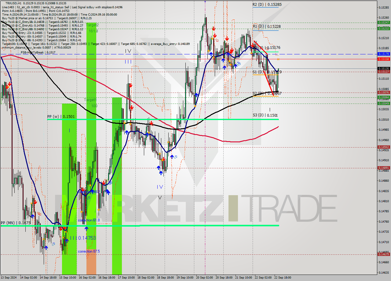The width and height of the screenshot is (391, 281).
Task: Click the 22 Sep 02:00 time label
Action: (x=263, y=278)
